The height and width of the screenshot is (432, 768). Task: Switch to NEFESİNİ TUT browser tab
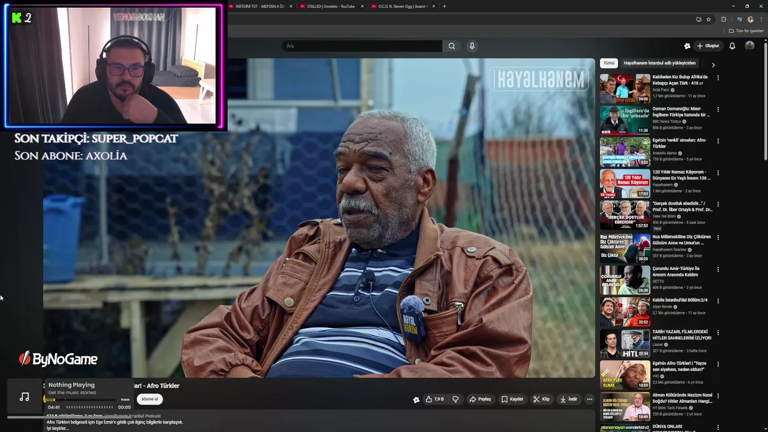click(260, 6)
